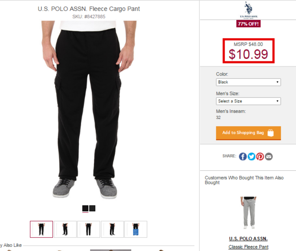Select the second dark color swatch

92,208
